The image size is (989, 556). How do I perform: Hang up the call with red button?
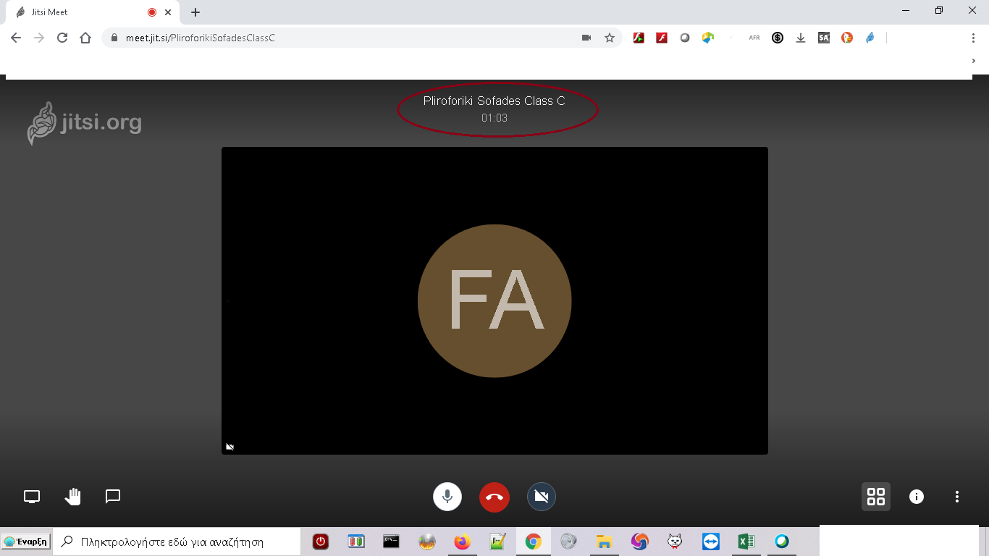click(x=494, y=497)
